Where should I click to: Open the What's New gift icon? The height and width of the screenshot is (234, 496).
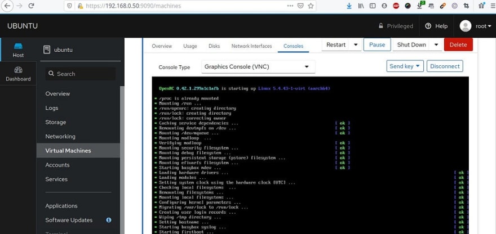(482, 6)
